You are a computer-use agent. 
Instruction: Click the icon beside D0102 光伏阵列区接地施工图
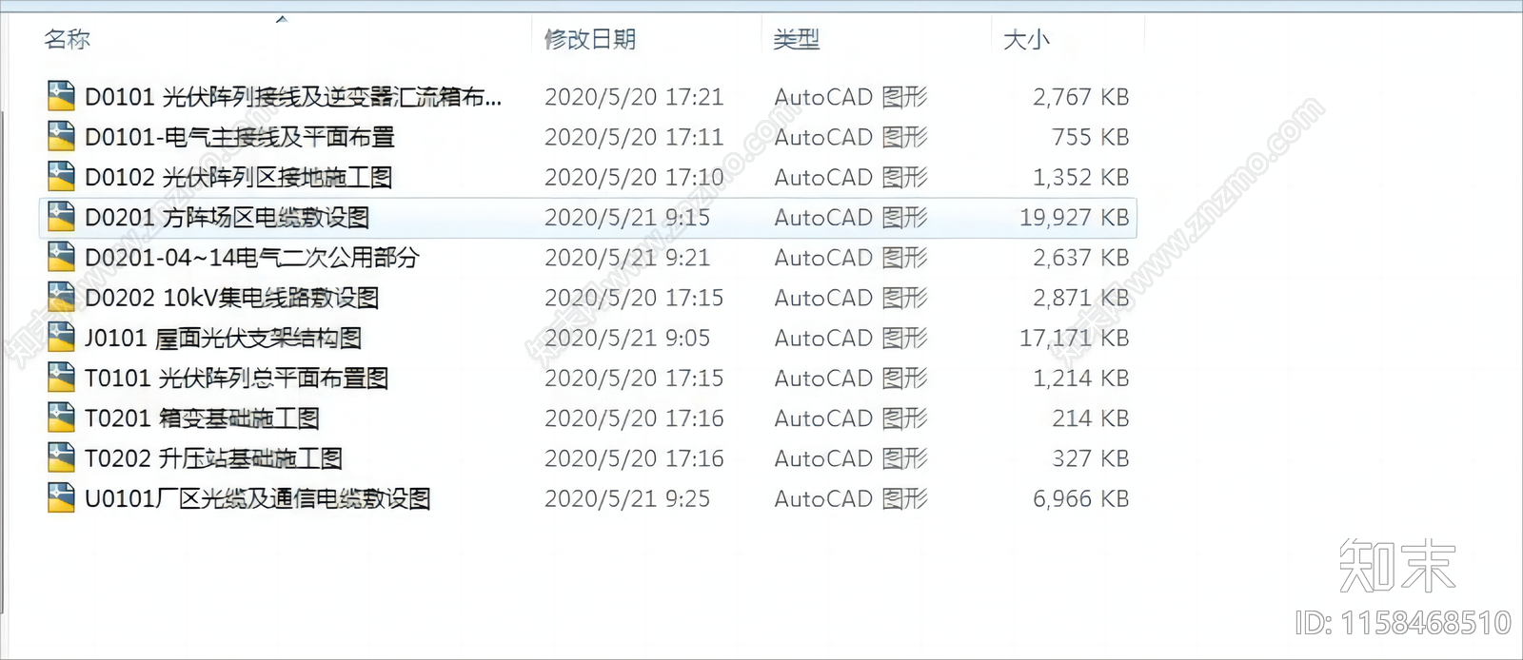click(x=61, y=177)
